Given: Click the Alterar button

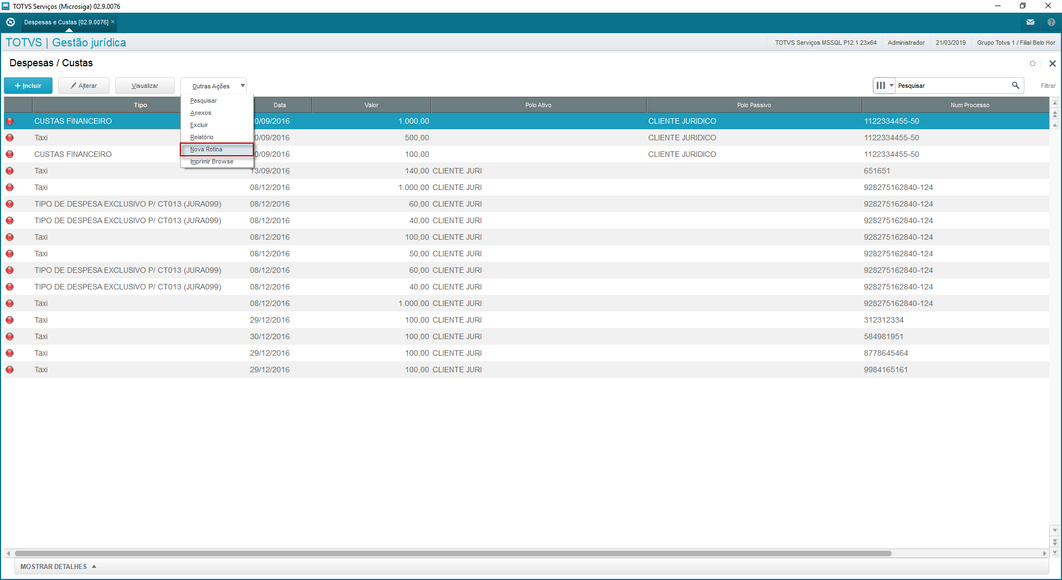Looking at the screenshot, I should click(x=84, y=86).
